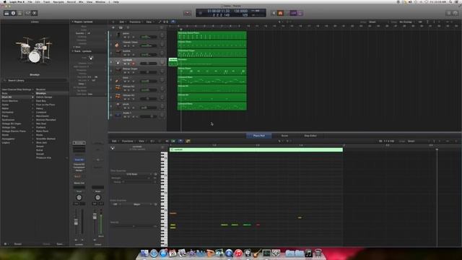Toggle green MIDI In in Piano Roll
The width and height of the screenshot is (462, 260).
tap(173, 142)
